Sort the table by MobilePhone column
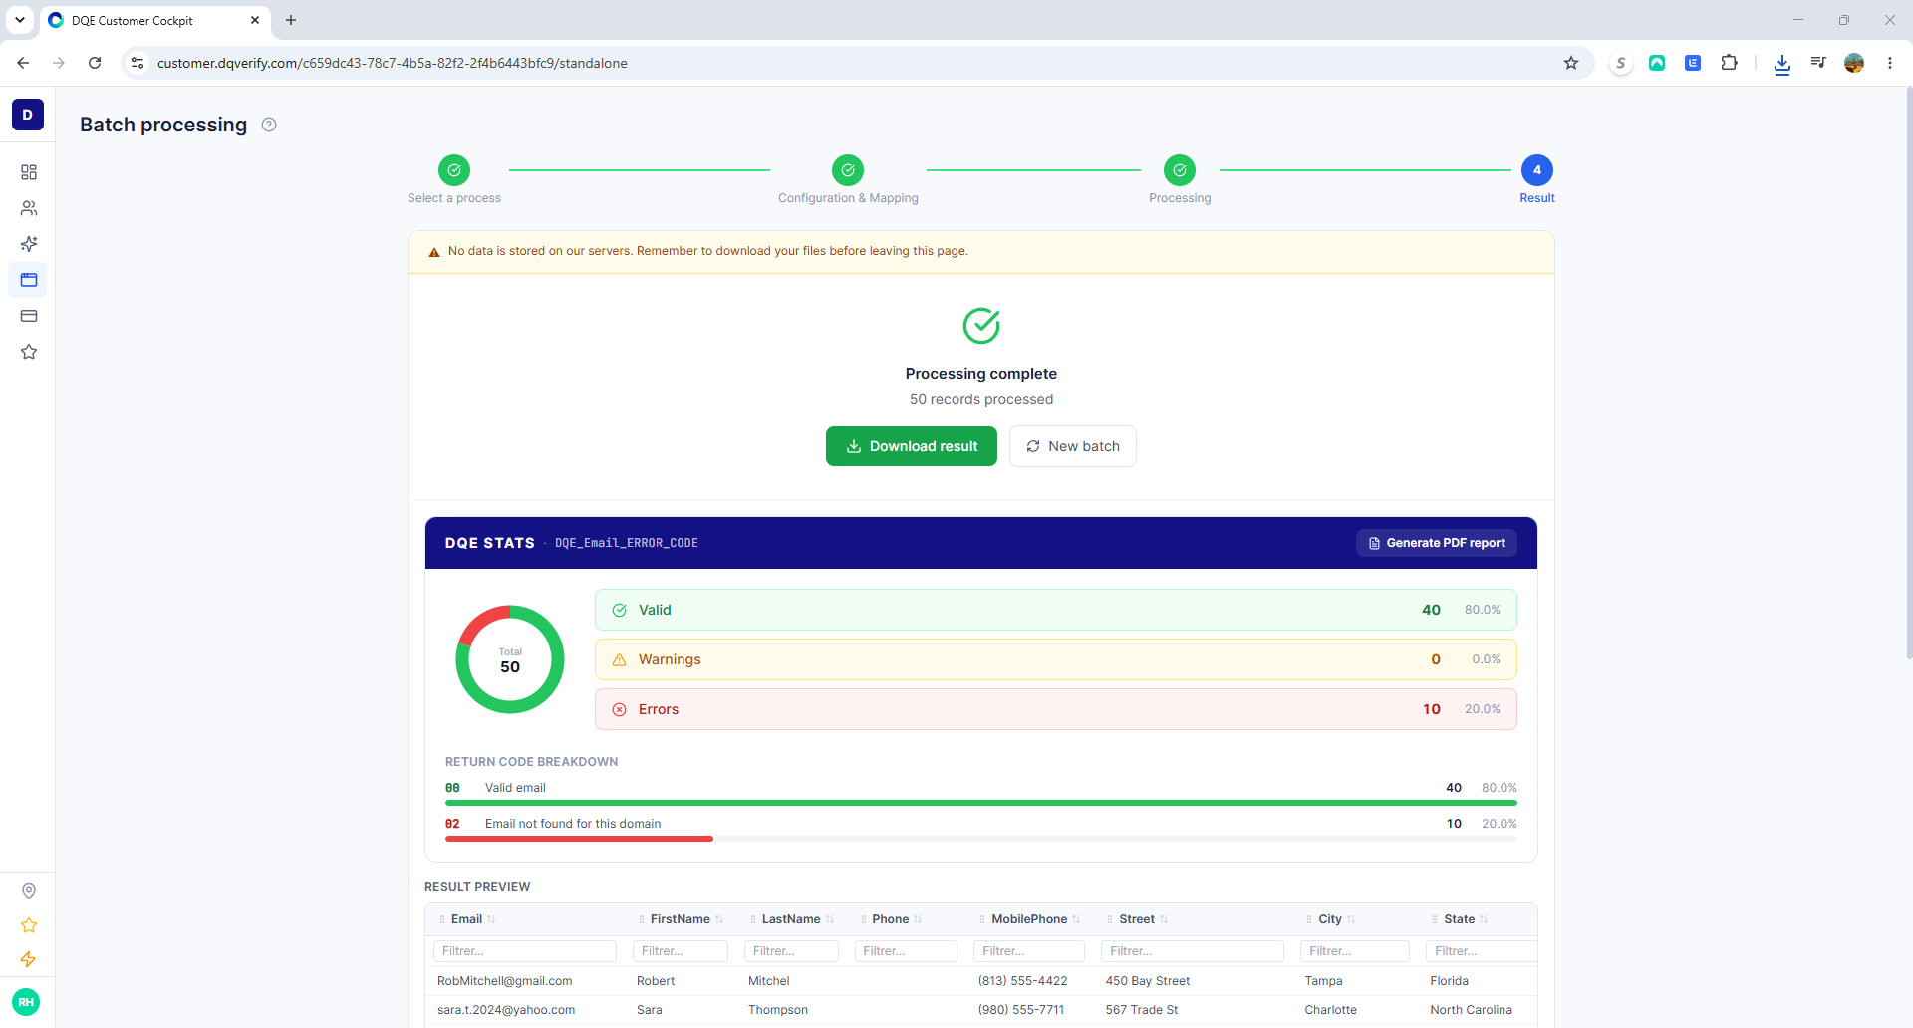 (1076, 919)
